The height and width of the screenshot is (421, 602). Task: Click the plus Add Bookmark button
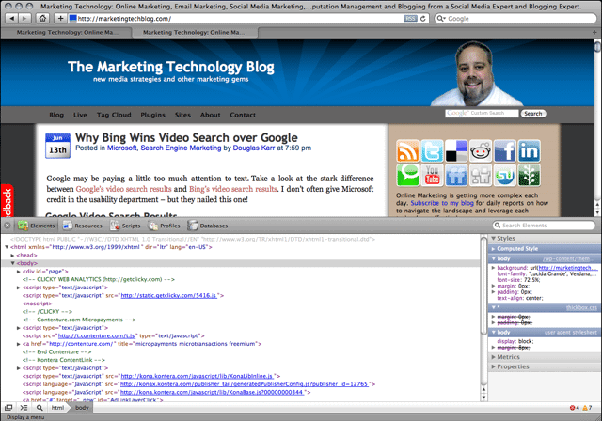point(60,19)
